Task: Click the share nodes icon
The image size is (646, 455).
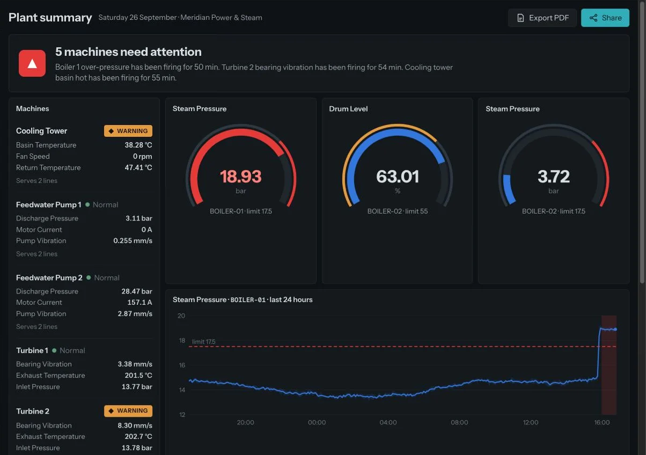Action: 593,18
